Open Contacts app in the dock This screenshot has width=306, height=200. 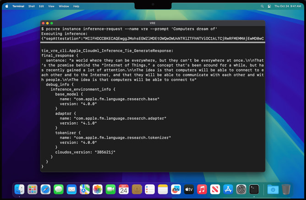[x=137, y=189]
